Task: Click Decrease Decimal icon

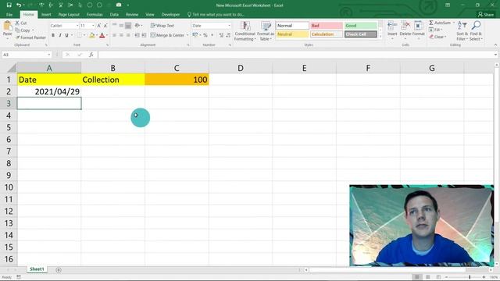Action: coord(228,35)
